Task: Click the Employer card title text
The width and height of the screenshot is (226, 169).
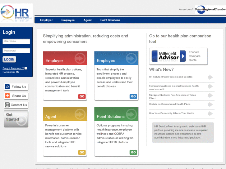Action: [54, 60]
